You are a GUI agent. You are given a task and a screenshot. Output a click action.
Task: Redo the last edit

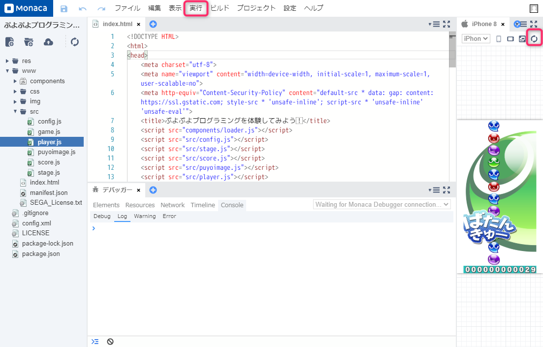tap(101, 9)
